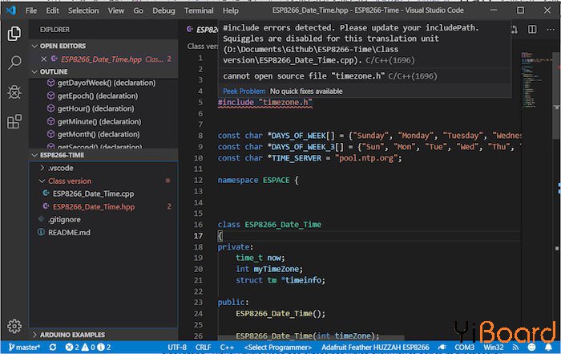The height and width of the screenshot is (354, 561).
Task: Open the Debug view bug icon
Action: click(14, 92)
